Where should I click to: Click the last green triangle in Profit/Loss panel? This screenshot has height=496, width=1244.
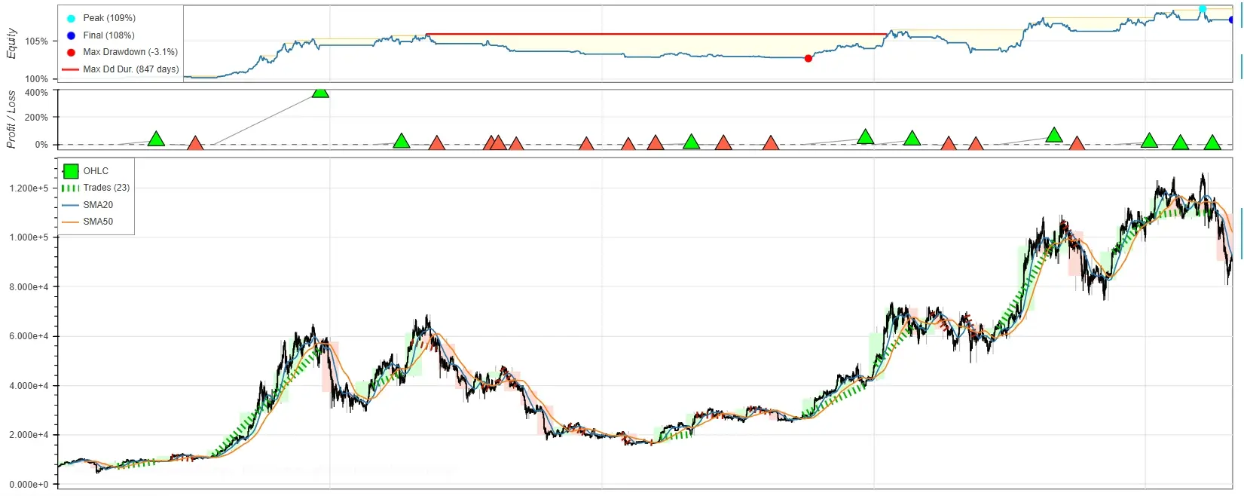click(x=1212, y=142)
